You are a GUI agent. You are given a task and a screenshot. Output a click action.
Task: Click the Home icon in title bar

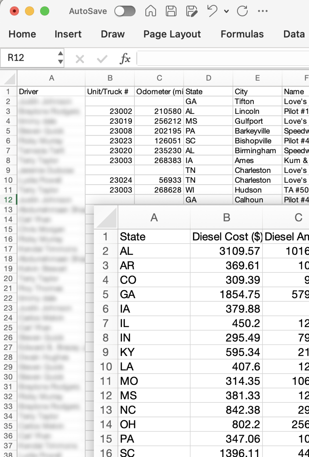coord(150,11)
